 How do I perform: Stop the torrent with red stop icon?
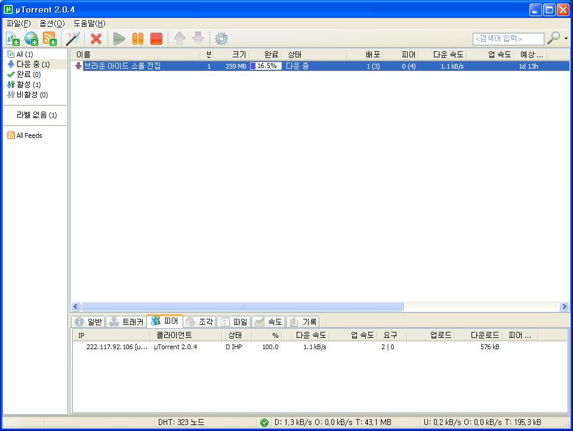coord(156,39)
